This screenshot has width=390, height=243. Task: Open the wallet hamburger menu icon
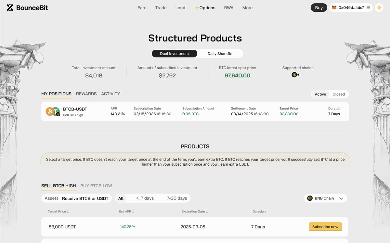click(x=368, y=7)
